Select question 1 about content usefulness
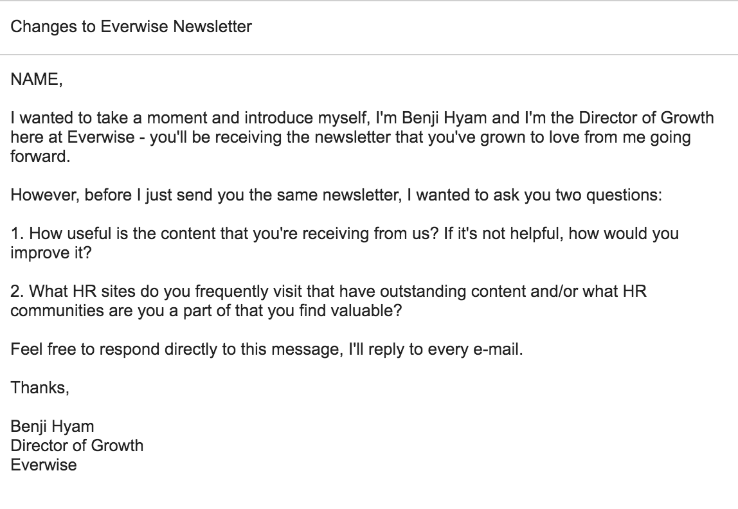Image resolution: width=738 pixels, height=509 pixels. point(345,243)
